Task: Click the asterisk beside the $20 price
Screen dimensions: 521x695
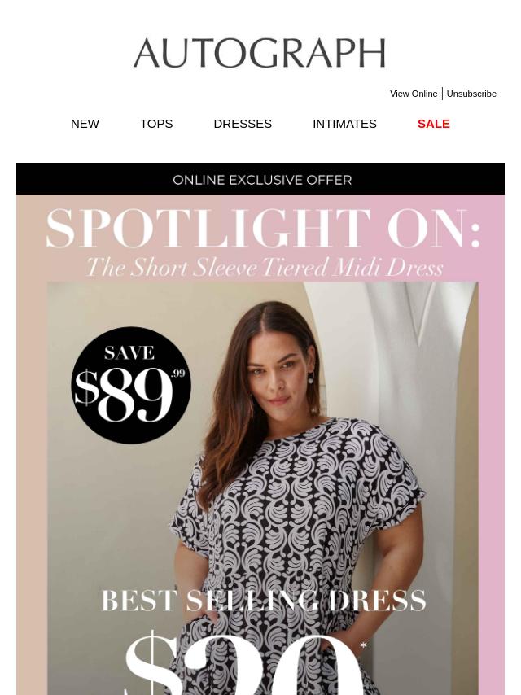Action: pos(363,646)
